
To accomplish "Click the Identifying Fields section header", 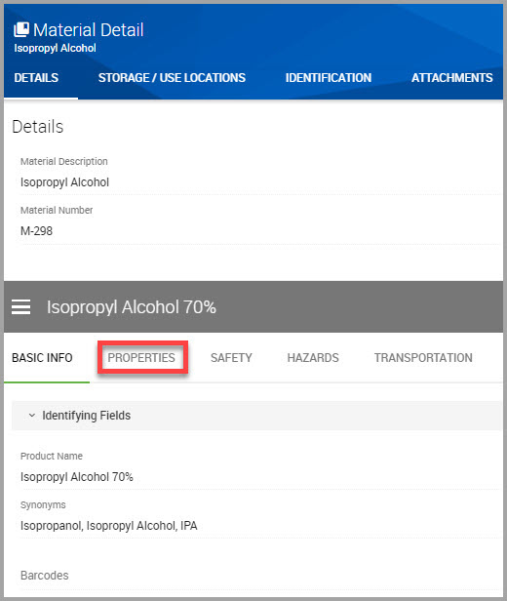I will pyautogui.click(x=256, y=416).
